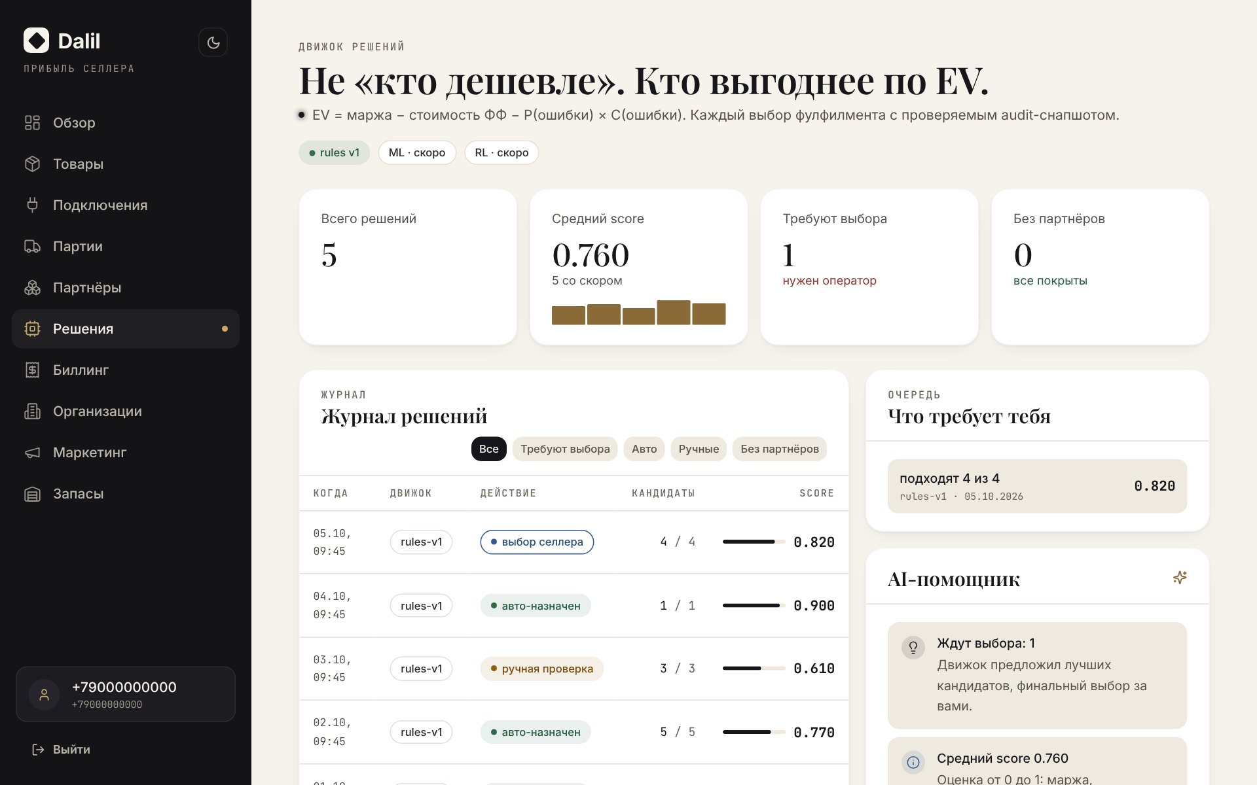Open the Товары section label
The image size is (1257, 785).
(78, 164)
